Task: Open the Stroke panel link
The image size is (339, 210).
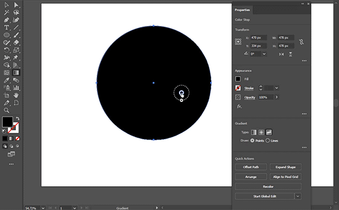Action: tap(249, 88)
